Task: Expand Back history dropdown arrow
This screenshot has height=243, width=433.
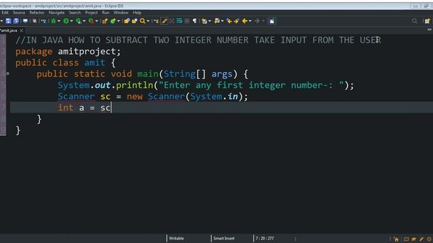Action: tap(250, 21)
